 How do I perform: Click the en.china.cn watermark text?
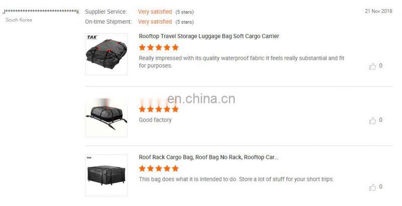tap(202, 98)
